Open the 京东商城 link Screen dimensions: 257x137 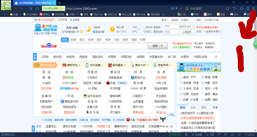pyautogui.click(x=161, y=77)
